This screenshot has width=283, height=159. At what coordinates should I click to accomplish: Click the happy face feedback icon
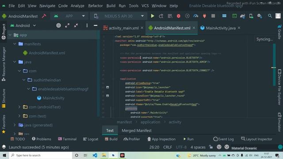pos(219,147)
